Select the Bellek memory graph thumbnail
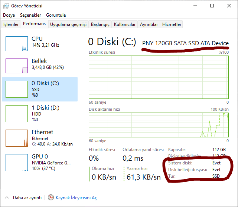This screenshot has height=207, width=238. pyautogui.click(x=17, y=66)
